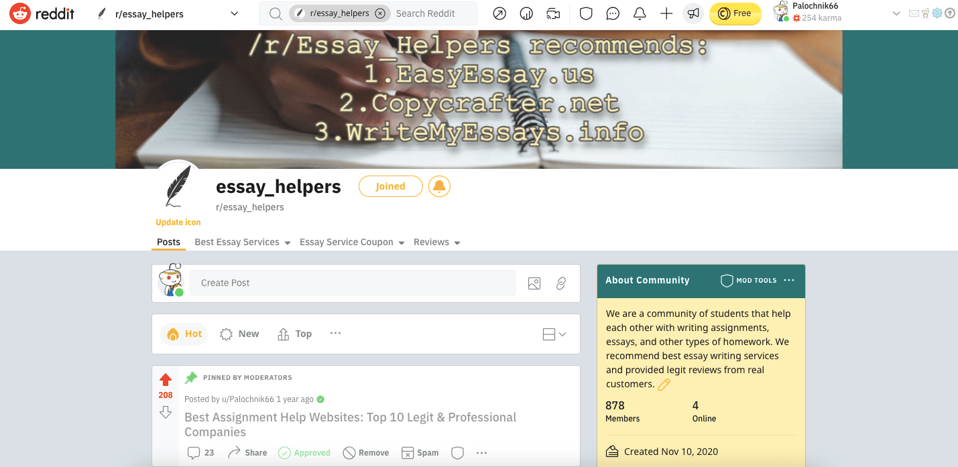This screenshot has width=958, height=467.
Task: Expand the Best Essay Services menu
Action: click(x=242, y=242)
